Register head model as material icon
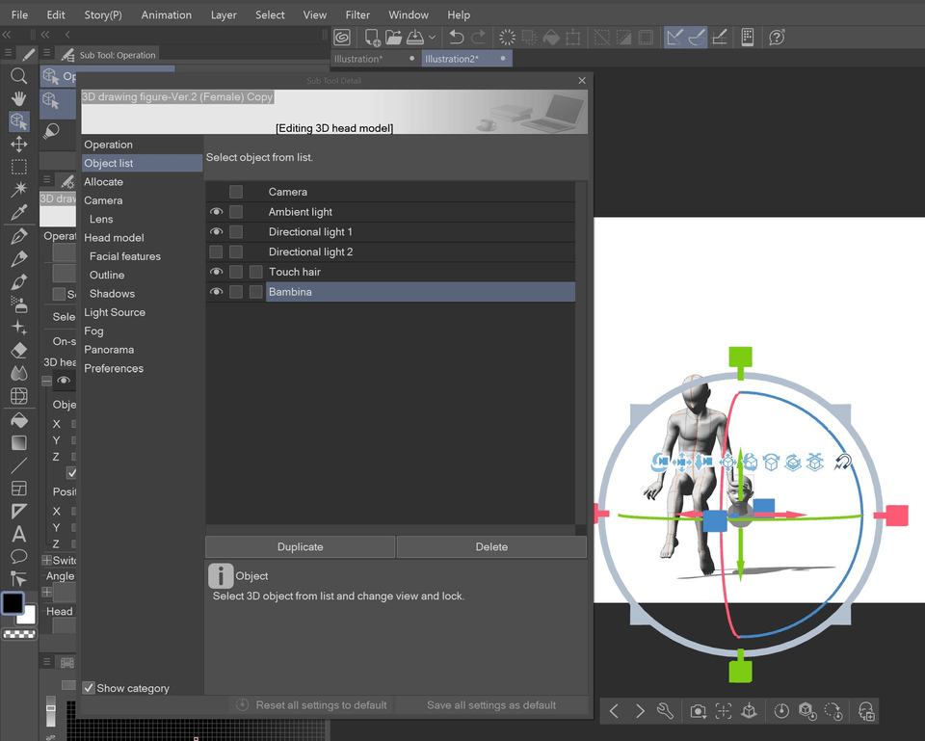 coord(866,711)
